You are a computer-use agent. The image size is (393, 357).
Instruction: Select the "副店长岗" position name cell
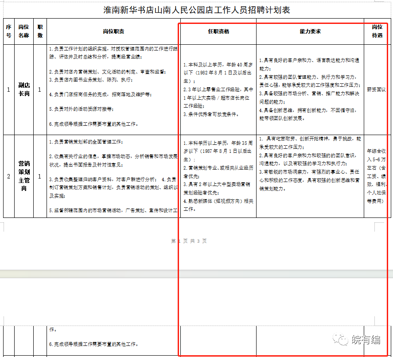point(24,89)
